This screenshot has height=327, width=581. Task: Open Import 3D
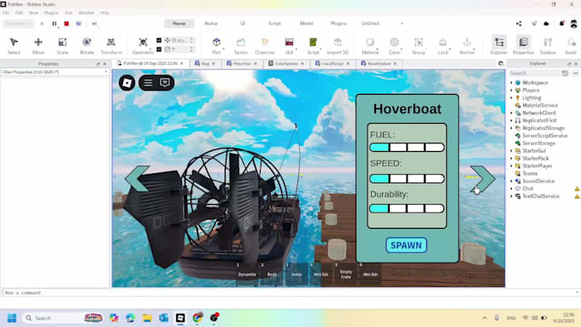pos(337,46)
